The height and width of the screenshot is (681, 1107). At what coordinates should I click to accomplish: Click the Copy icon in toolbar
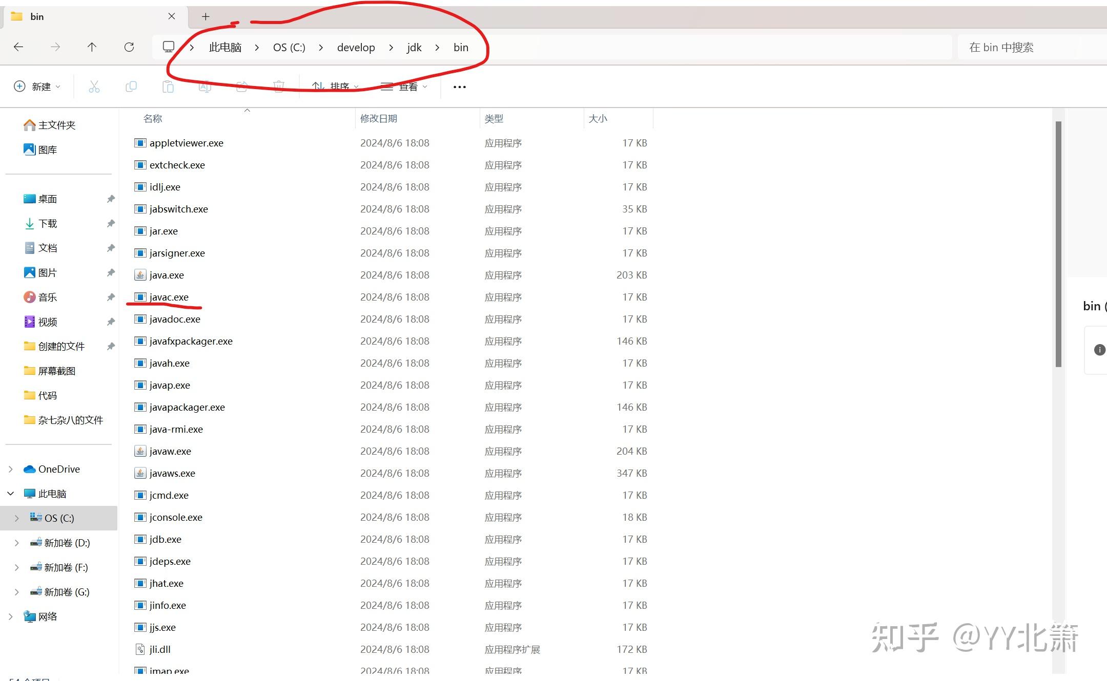[131, 87]
